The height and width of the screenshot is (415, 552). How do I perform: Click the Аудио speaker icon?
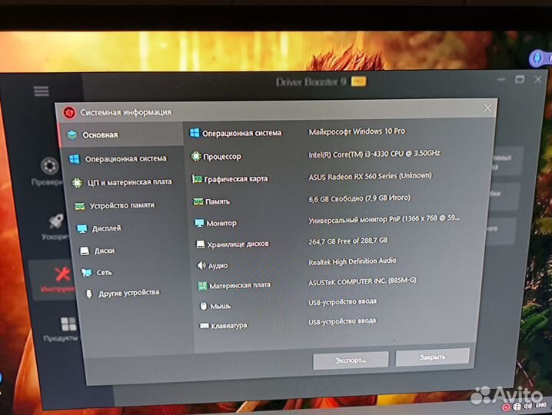tap(201, 265)
